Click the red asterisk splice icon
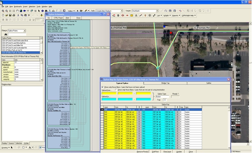The height and width of the screenshot is (153, 252). pos(127,16)
